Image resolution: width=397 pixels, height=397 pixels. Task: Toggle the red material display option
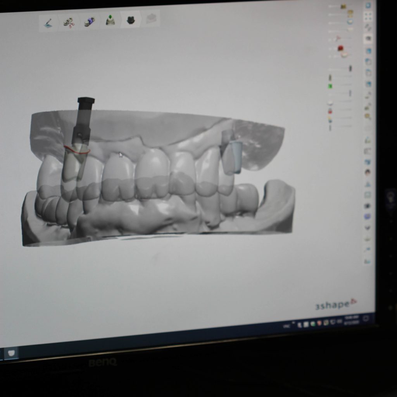click(x=340, y=48)
